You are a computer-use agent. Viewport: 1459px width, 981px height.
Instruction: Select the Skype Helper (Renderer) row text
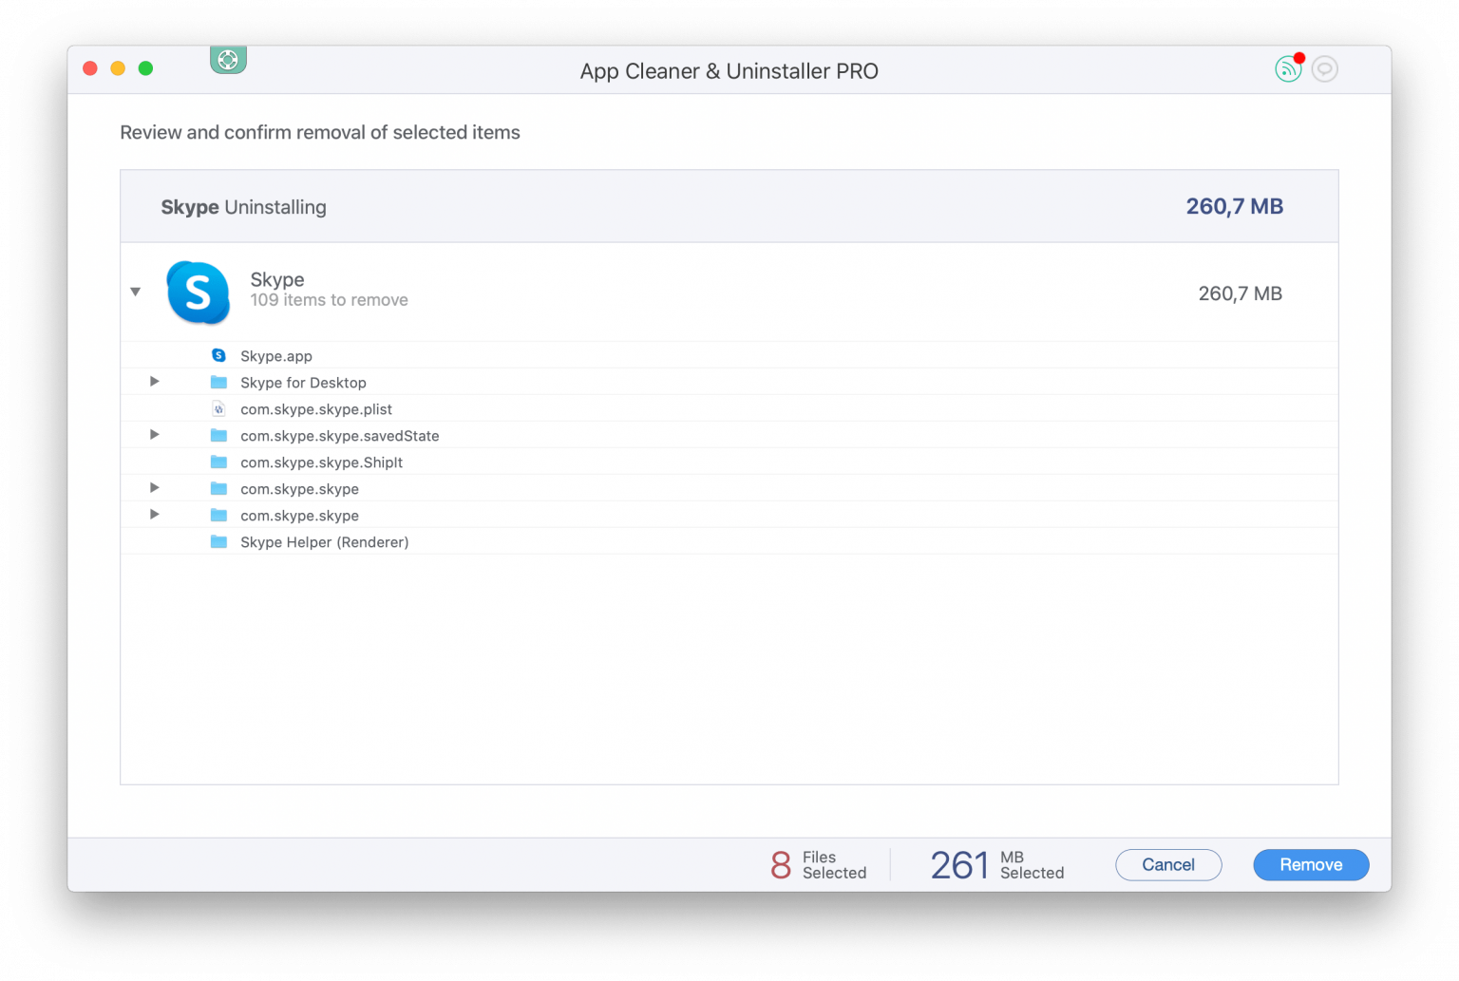tap(325, 542)
